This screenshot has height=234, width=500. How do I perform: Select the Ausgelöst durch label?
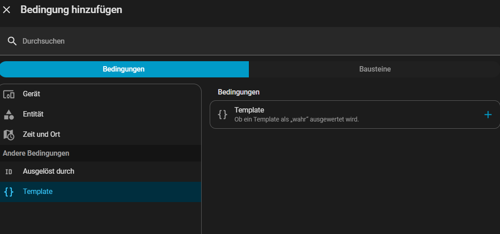[x=49, y=171]
